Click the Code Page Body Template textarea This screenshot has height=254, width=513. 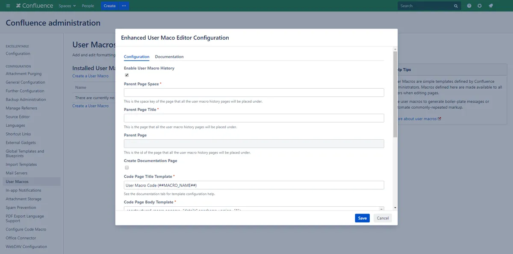(254, 209)
